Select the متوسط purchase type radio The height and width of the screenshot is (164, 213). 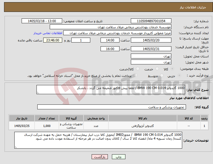162,76
